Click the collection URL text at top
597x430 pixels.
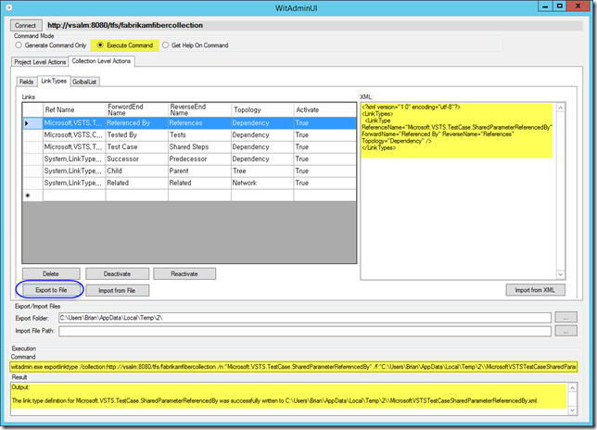pyautogui.click(x=125, y=25)
